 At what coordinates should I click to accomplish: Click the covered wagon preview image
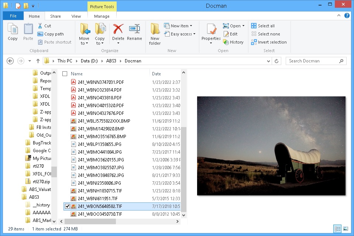point(271,146)
